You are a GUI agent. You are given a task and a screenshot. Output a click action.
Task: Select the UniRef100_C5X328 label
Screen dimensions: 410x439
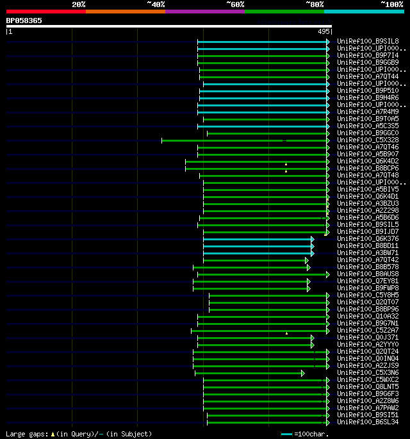[x=368, y=140]
